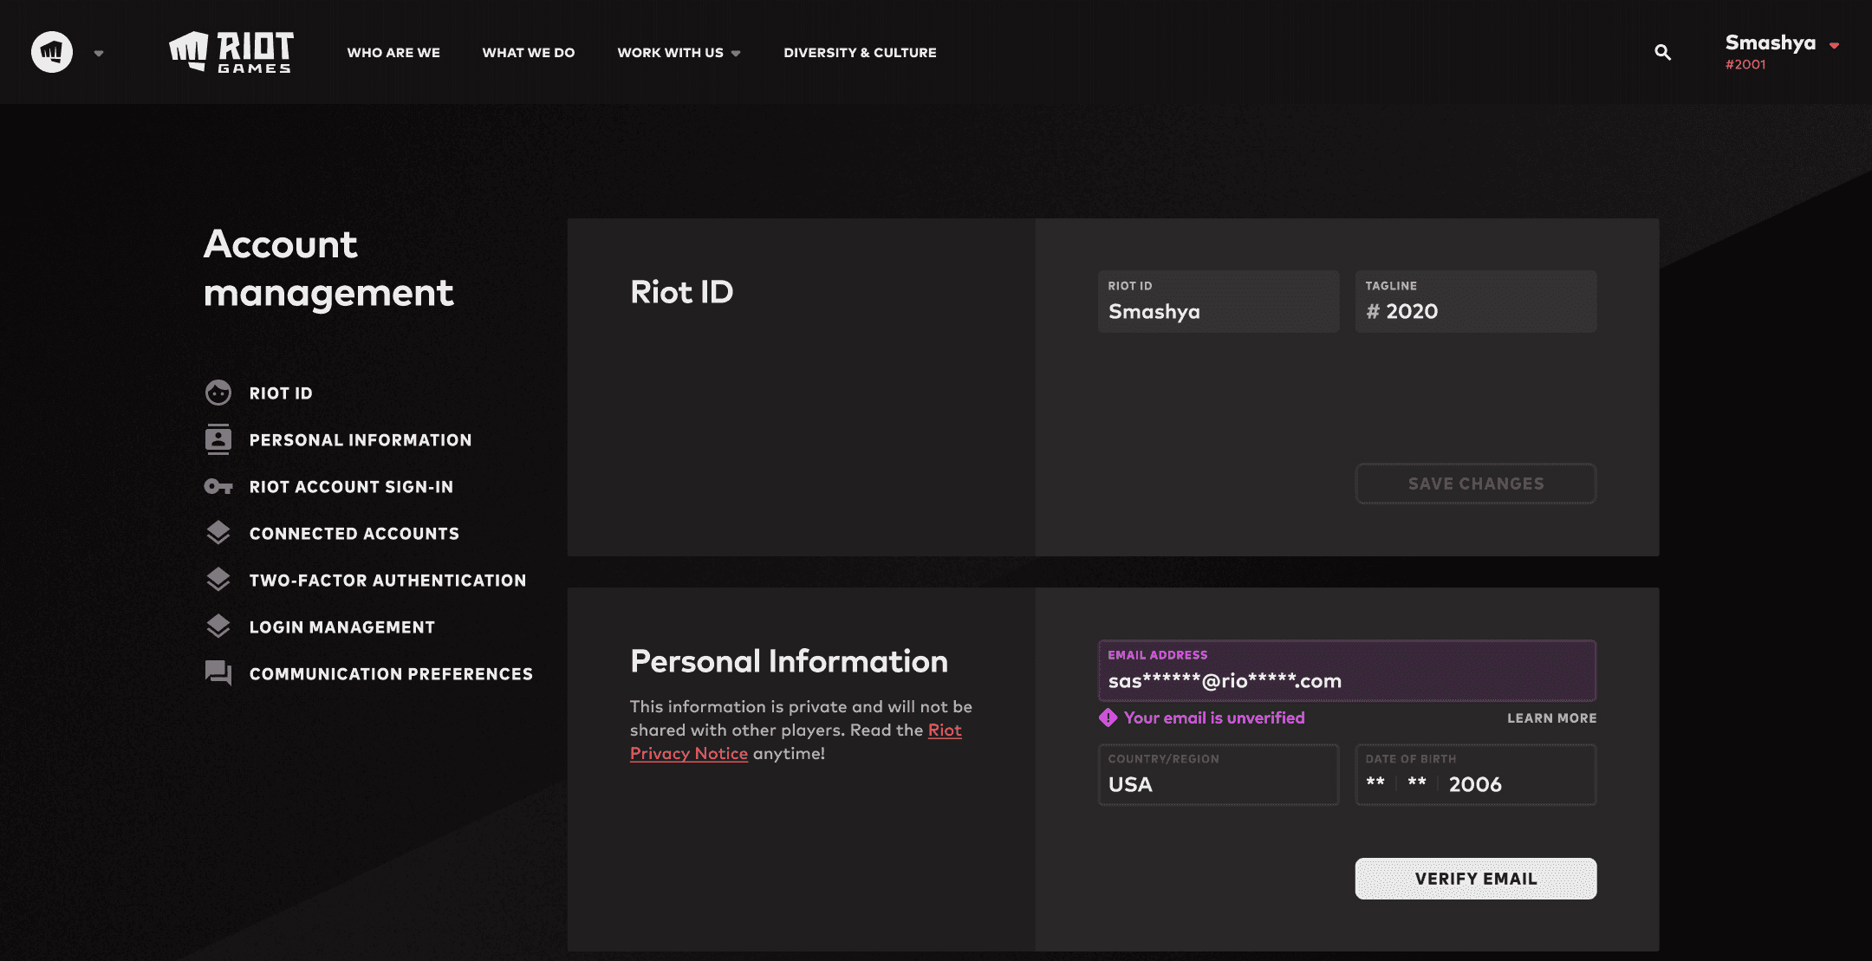
Task: Open the What We Do menu
Action: coord(529,53)
